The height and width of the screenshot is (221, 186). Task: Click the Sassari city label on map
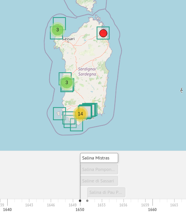[68, 39]
